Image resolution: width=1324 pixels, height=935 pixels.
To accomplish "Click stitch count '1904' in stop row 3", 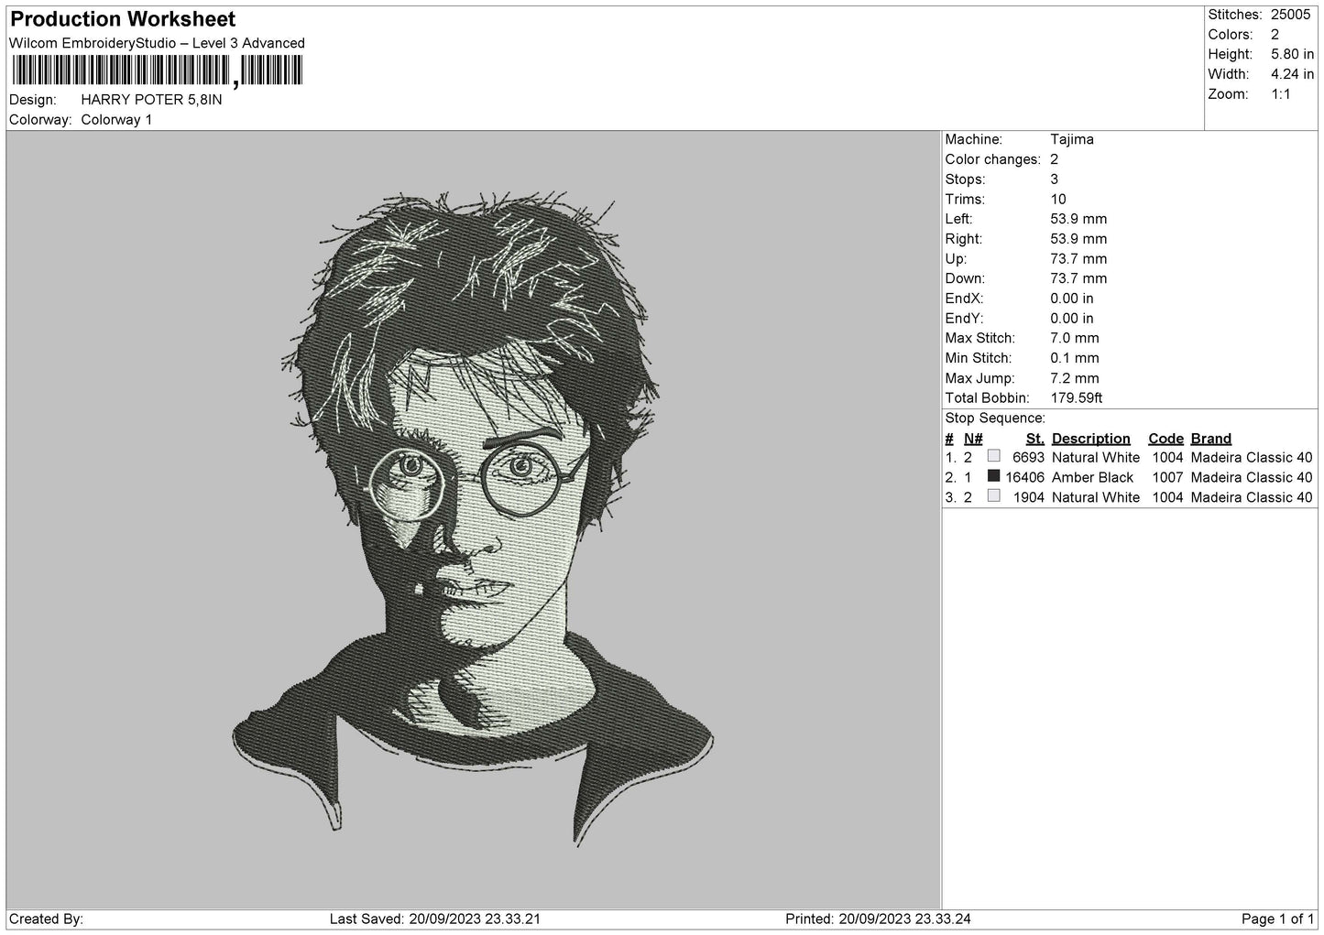I will point(1028,498).
